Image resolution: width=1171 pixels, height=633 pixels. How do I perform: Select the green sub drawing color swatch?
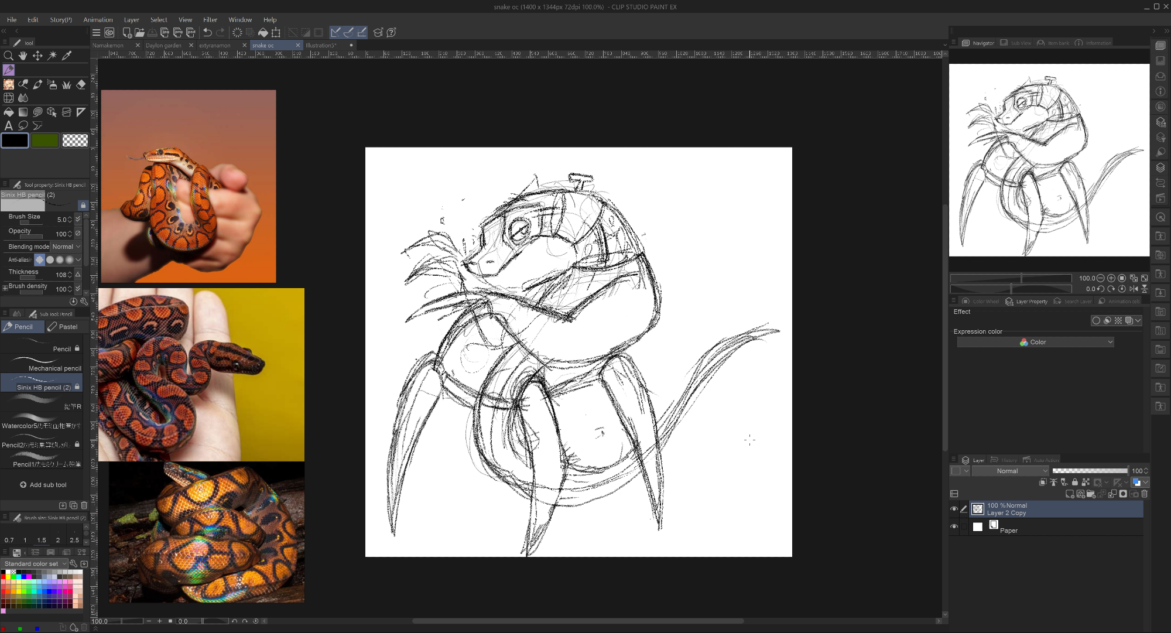coord(45,141)
